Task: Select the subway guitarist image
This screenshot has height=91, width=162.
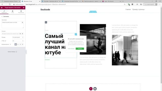Action: (x=93, y=39)
